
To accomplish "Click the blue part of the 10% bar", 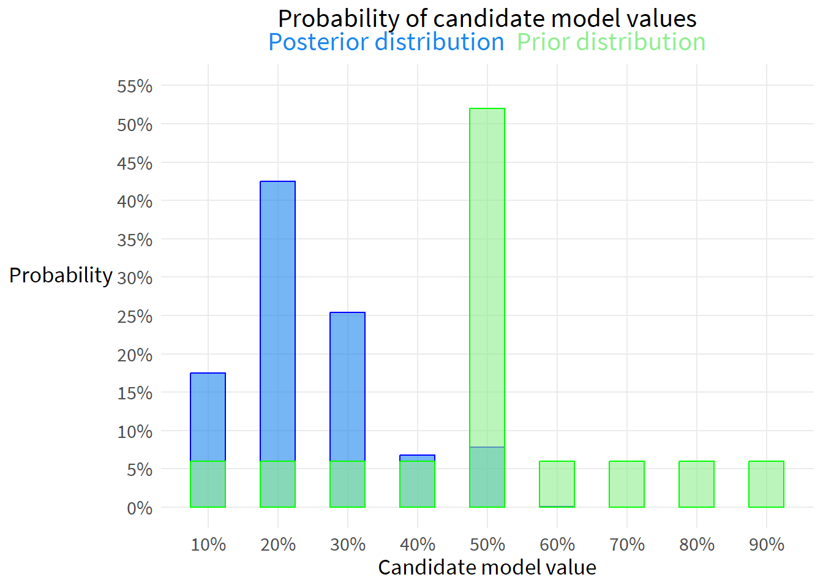I will click(x=208, y=417).
